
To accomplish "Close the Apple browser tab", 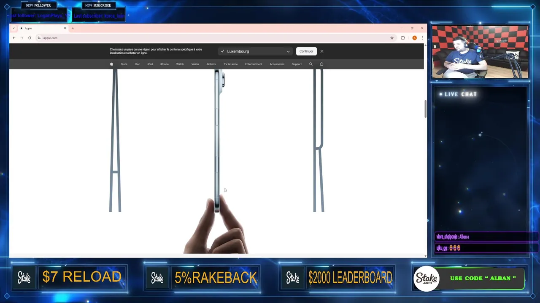I will point(65,28).
